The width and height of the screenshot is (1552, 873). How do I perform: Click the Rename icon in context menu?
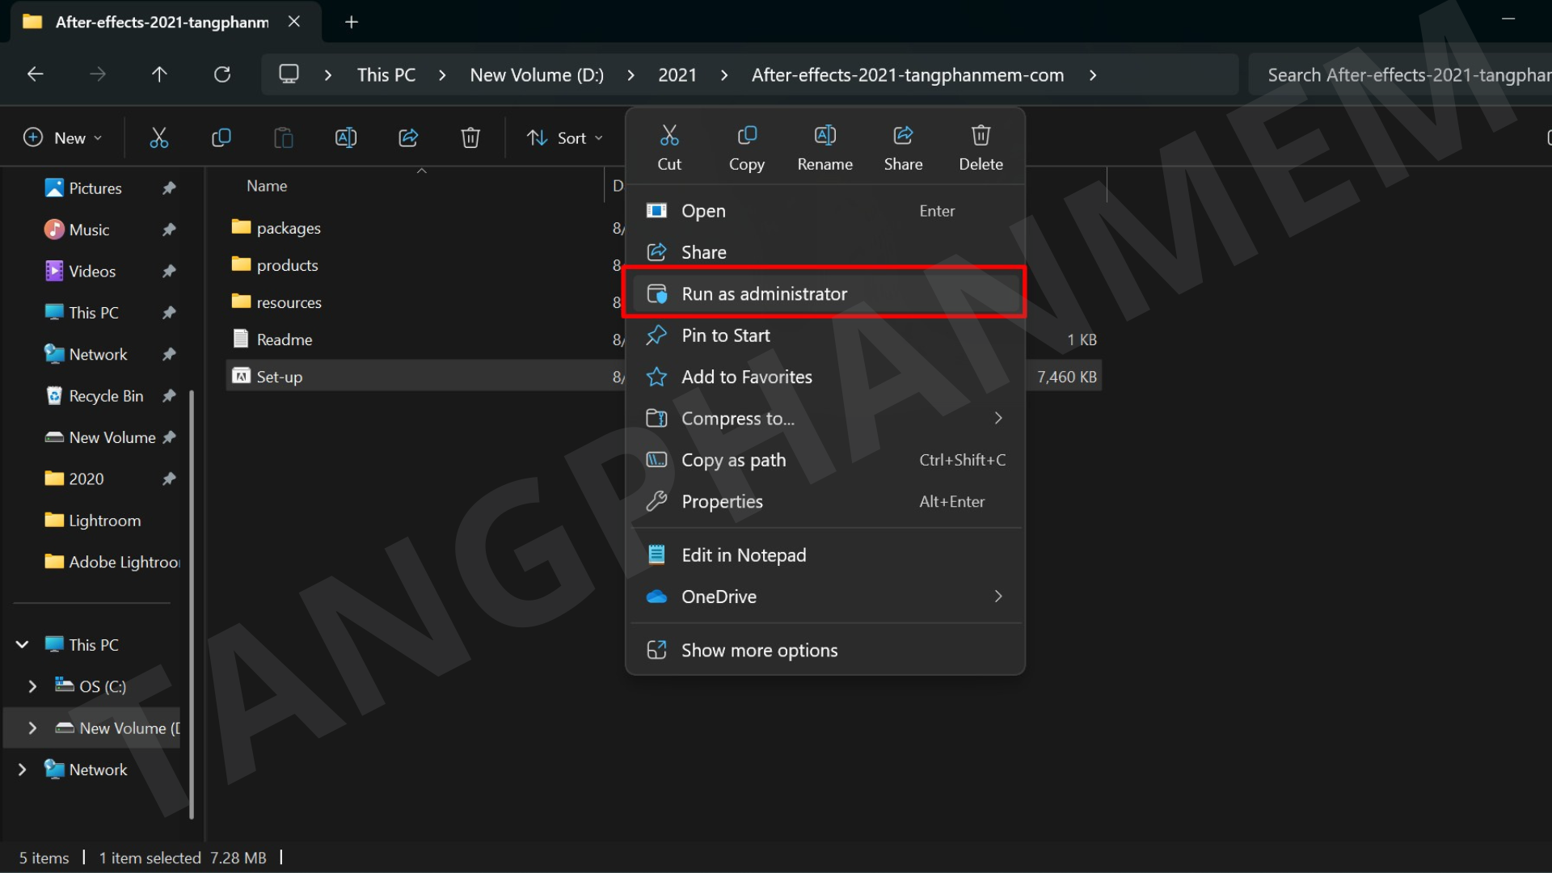pos(824,136)
